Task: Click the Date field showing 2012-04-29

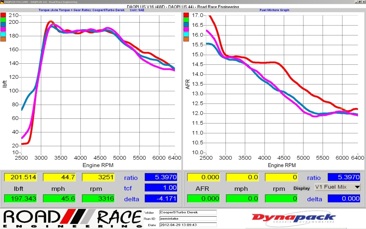Action: (x=188, y=225)
